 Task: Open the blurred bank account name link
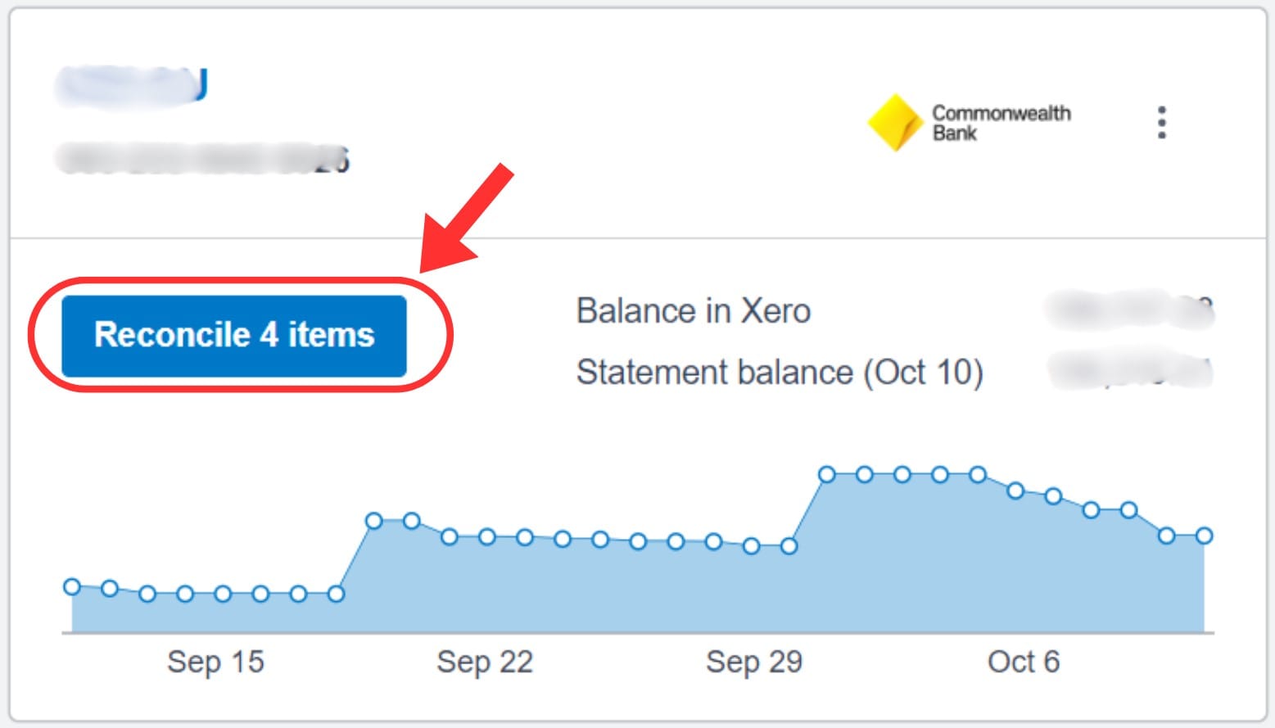click(132, 85)
